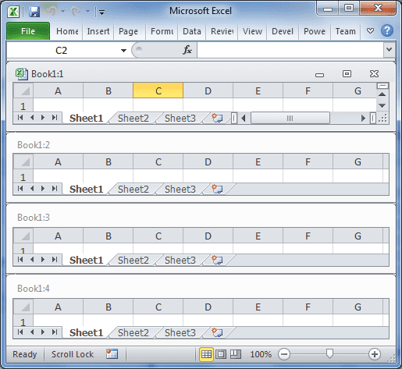The width and height of the screenshot is (402, 369).
Task: Switch to Normal view button
Action: coord(206,354)
